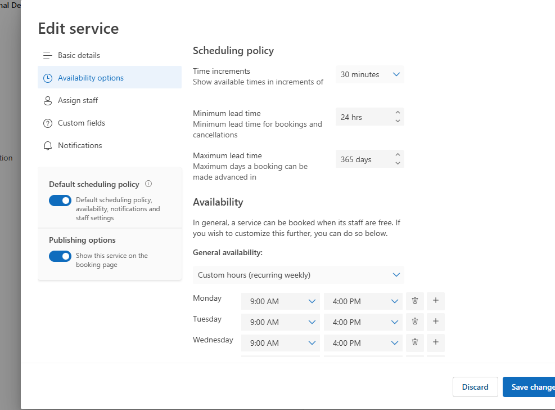Click the info icon next to Default scheduling policy
Screen dimensions: 555x410
(x=148, y=184)
